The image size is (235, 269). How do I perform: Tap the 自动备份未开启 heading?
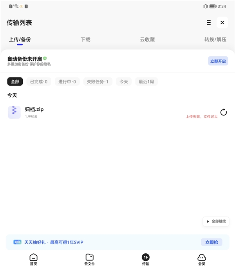coord(25,59)
